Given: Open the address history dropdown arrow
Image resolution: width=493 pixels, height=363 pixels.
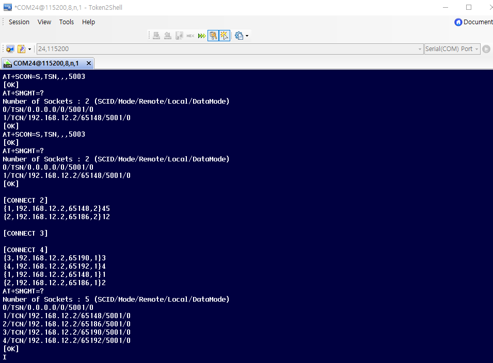Looking at the screenshot, I should coord(420,49).
